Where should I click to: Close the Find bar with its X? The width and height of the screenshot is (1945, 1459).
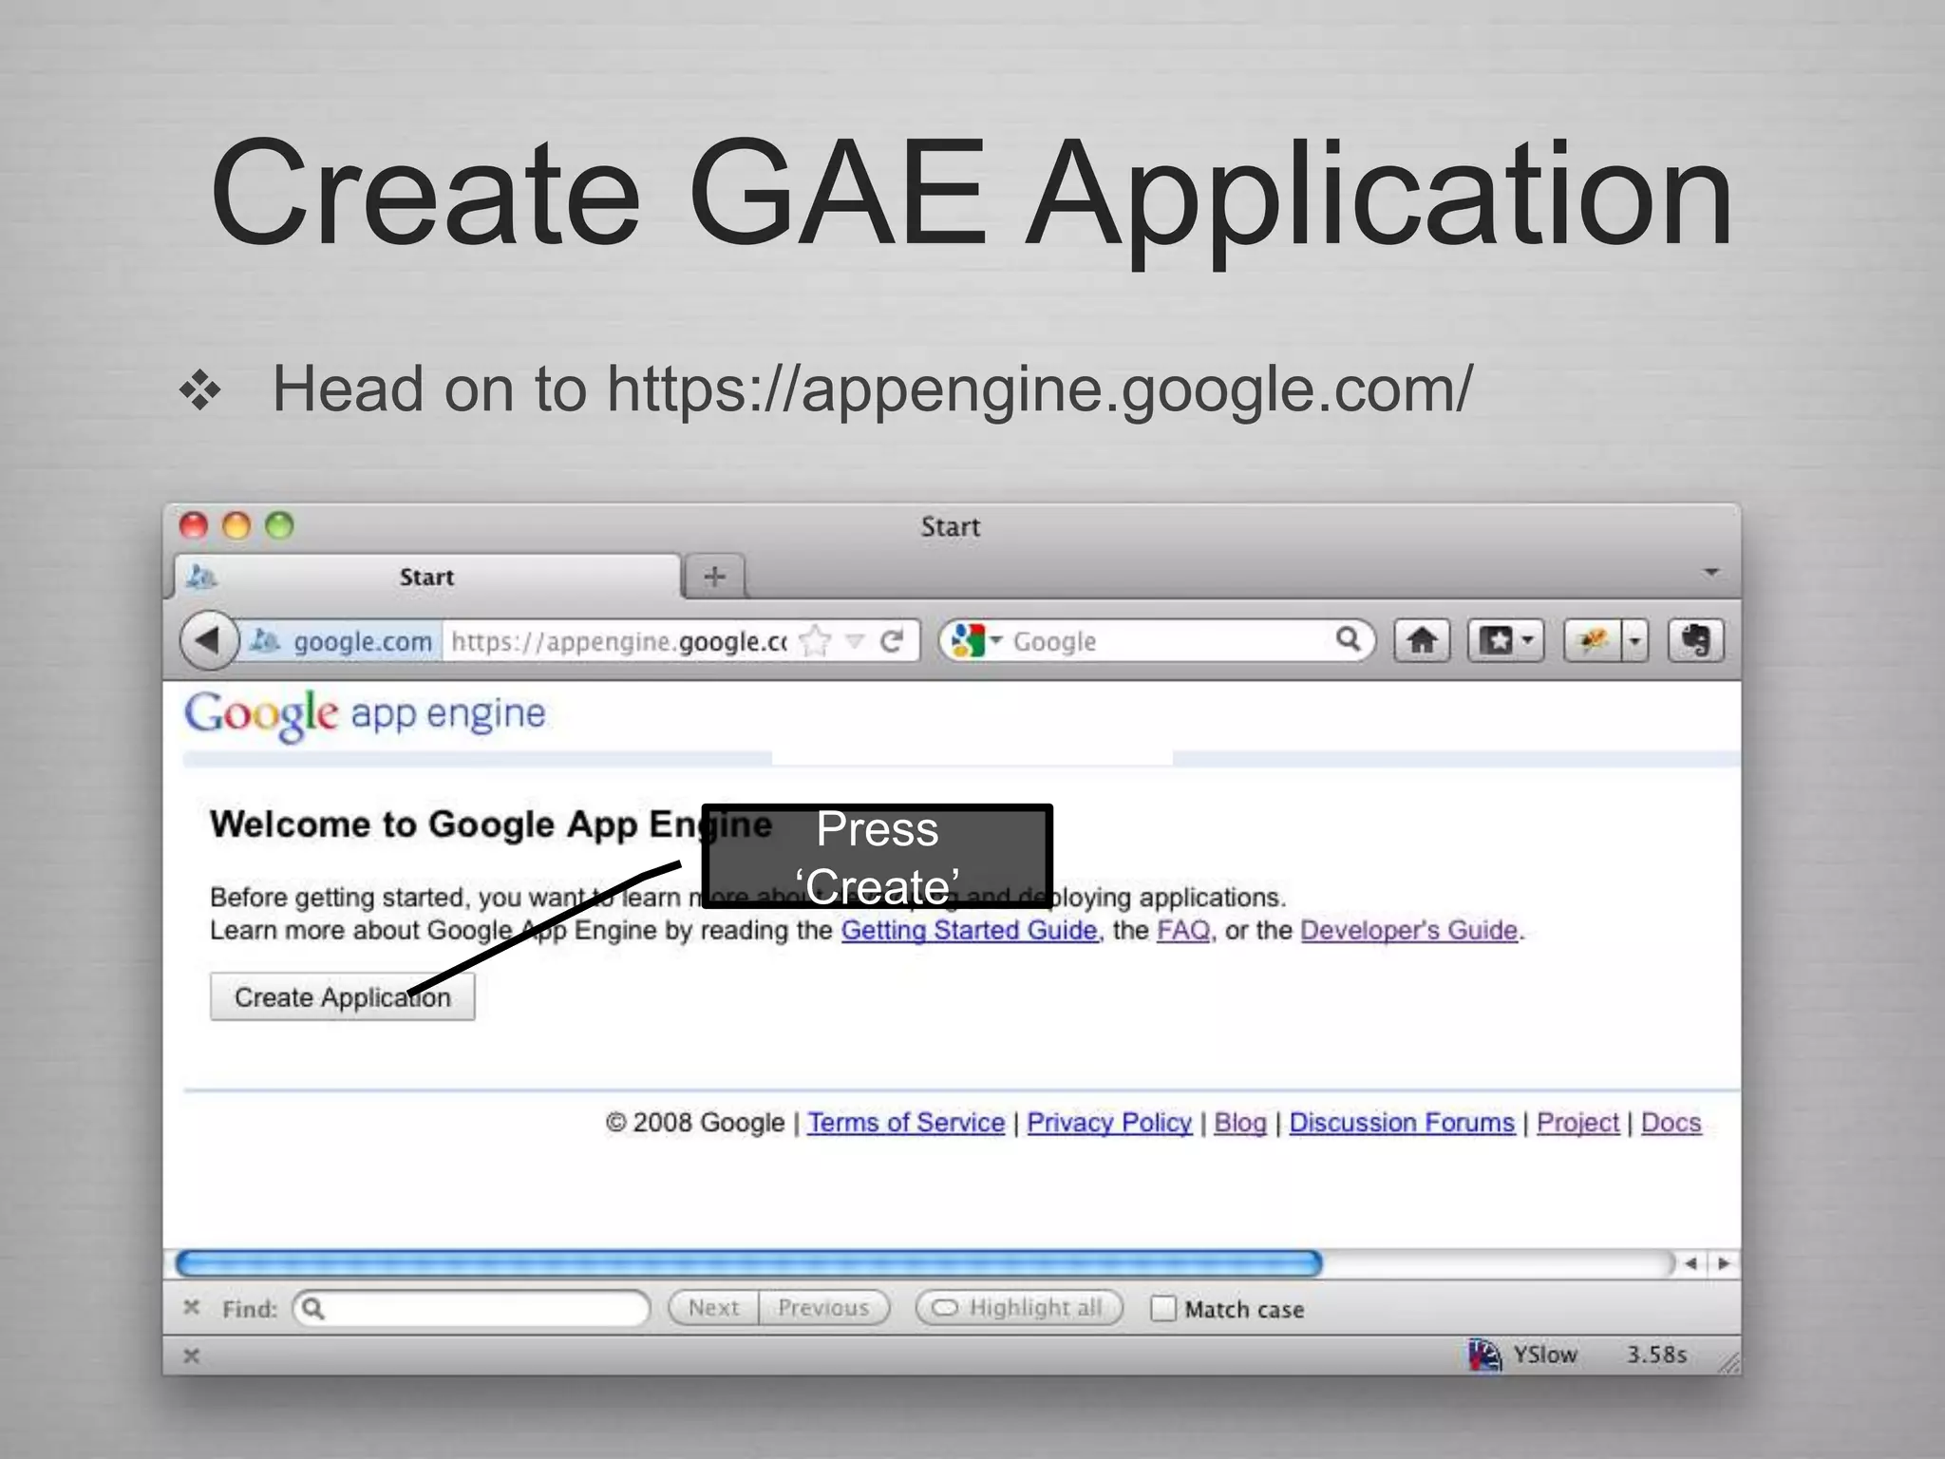pyautogui.click(x=191, y=1307)
